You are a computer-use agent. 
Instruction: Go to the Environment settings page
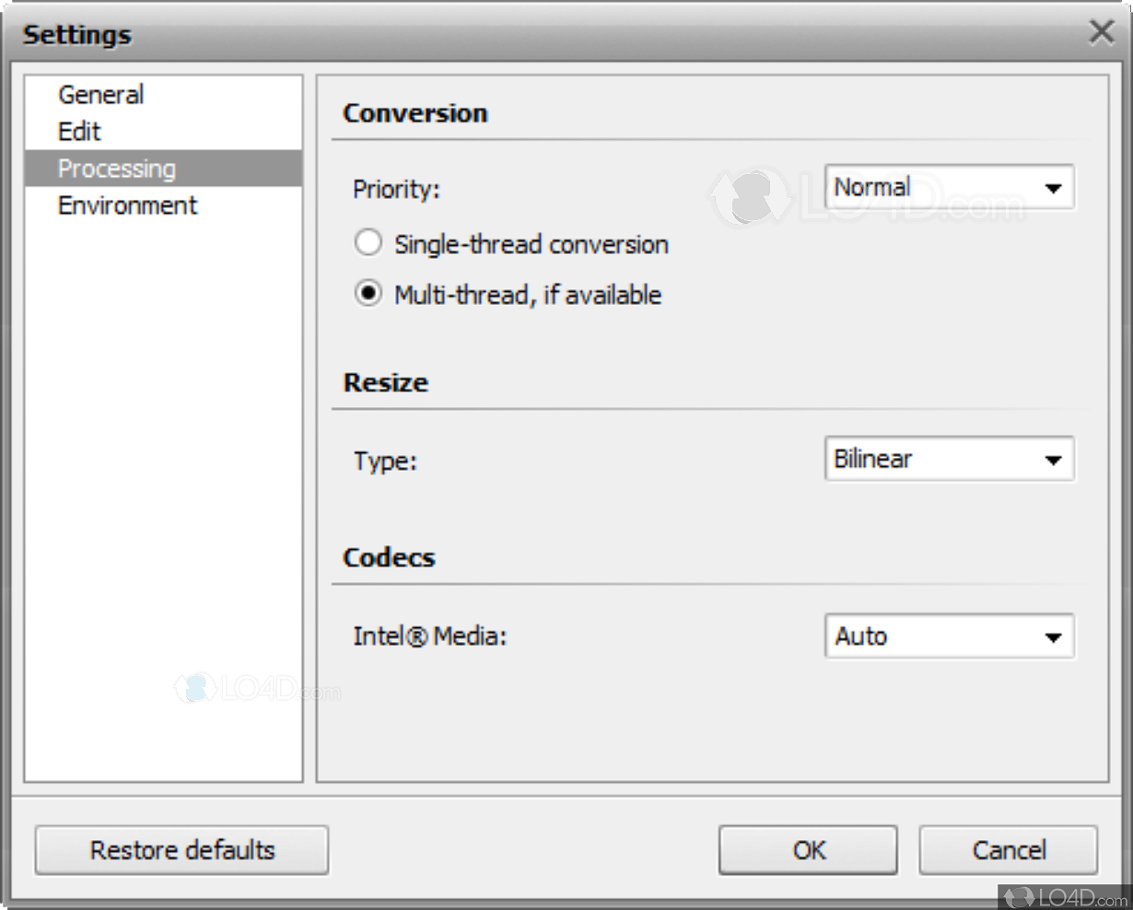click(127, 205)
